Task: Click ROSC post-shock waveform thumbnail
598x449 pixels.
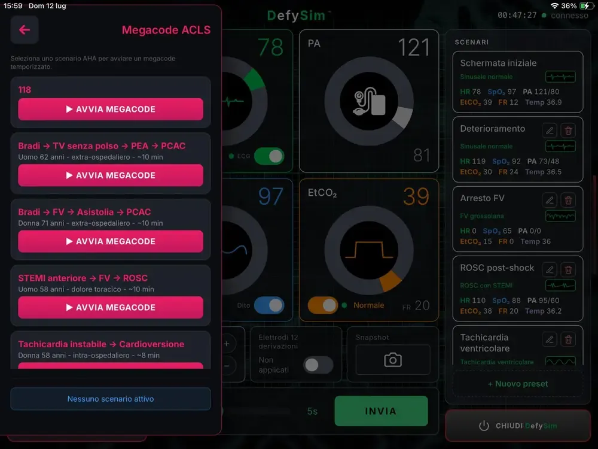Action: (x=560, y=286)
